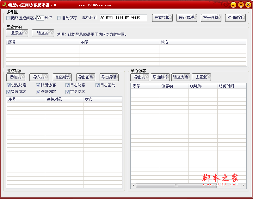Click visitors list horizontal scrollbar thumb
This screenshot has height=199, width=253.
176,185
